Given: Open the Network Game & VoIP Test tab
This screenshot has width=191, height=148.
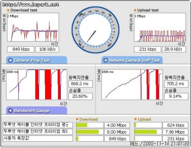Looking at the screenshot, I should [x=132, y=60].
